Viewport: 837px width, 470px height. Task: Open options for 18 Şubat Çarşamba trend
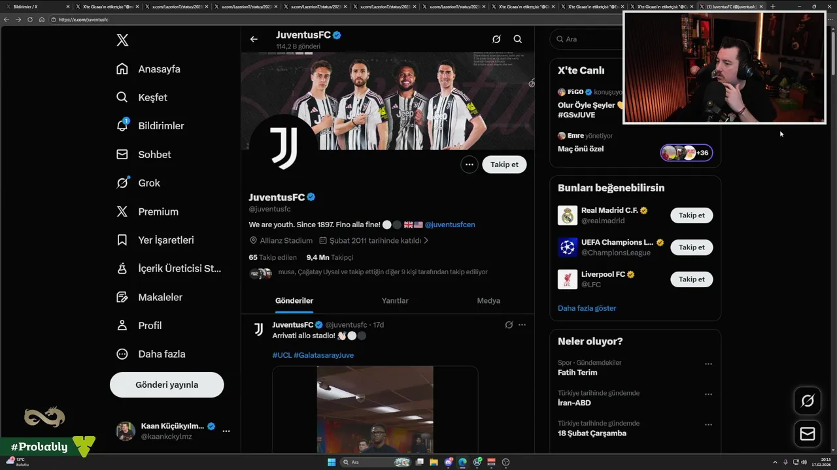[708, 424]
